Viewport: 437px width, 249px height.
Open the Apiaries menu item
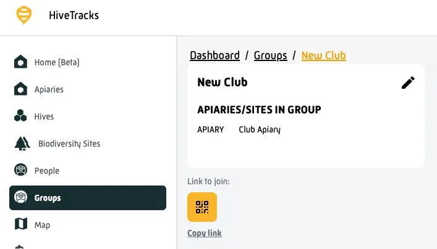[x=49, y=89]
